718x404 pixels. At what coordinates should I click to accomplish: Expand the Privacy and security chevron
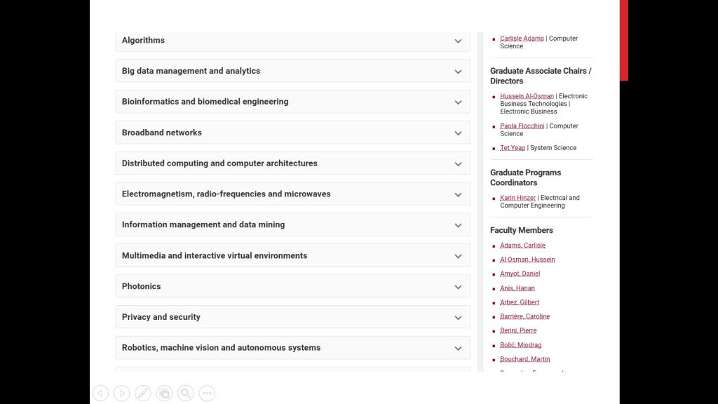click(x=458, y=318)
